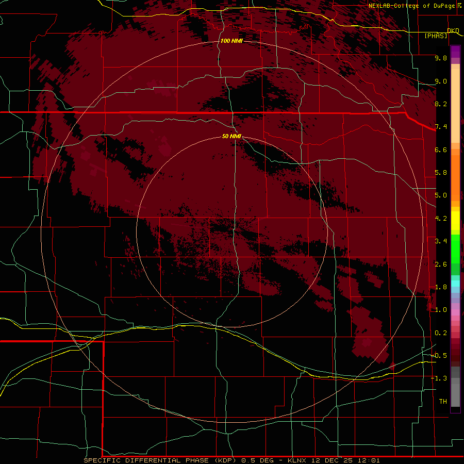This screenshot has height=464, width=464.
Task: Click the 8.2 value on the color scale
Action: (441, 104)
